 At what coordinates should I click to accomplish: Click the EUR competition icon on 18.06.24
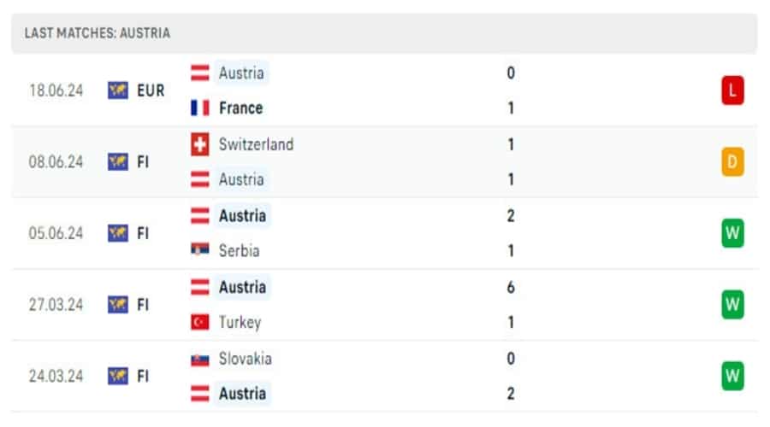[x=118, y=90]
